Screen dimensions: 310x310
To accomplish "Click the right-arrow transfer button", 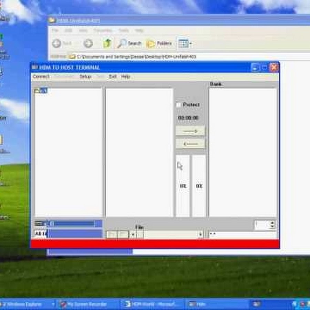I will 190,131.
